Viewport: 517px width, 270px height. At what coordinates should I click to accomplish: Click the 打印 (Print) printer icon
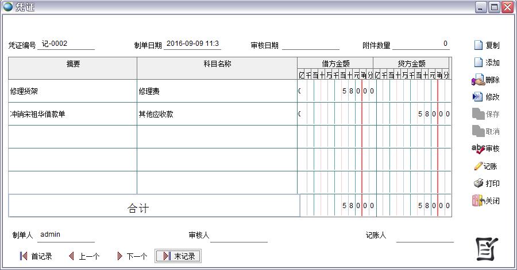point(478,183)
